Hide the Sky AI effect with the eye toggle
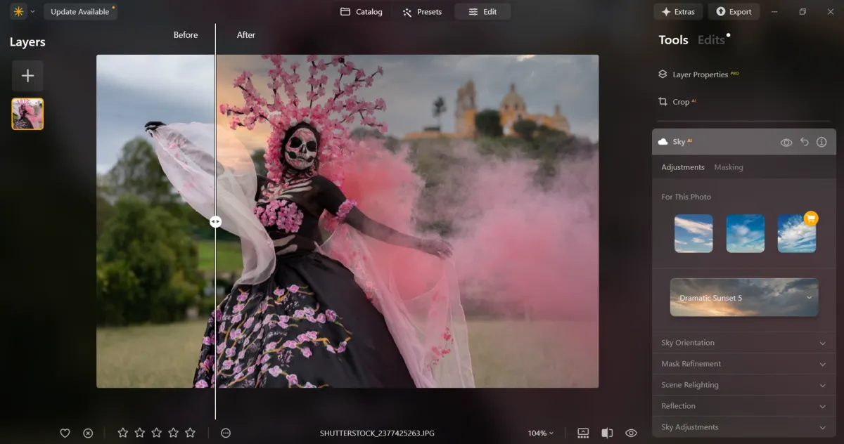844x444 pixels. click(786, 141)
